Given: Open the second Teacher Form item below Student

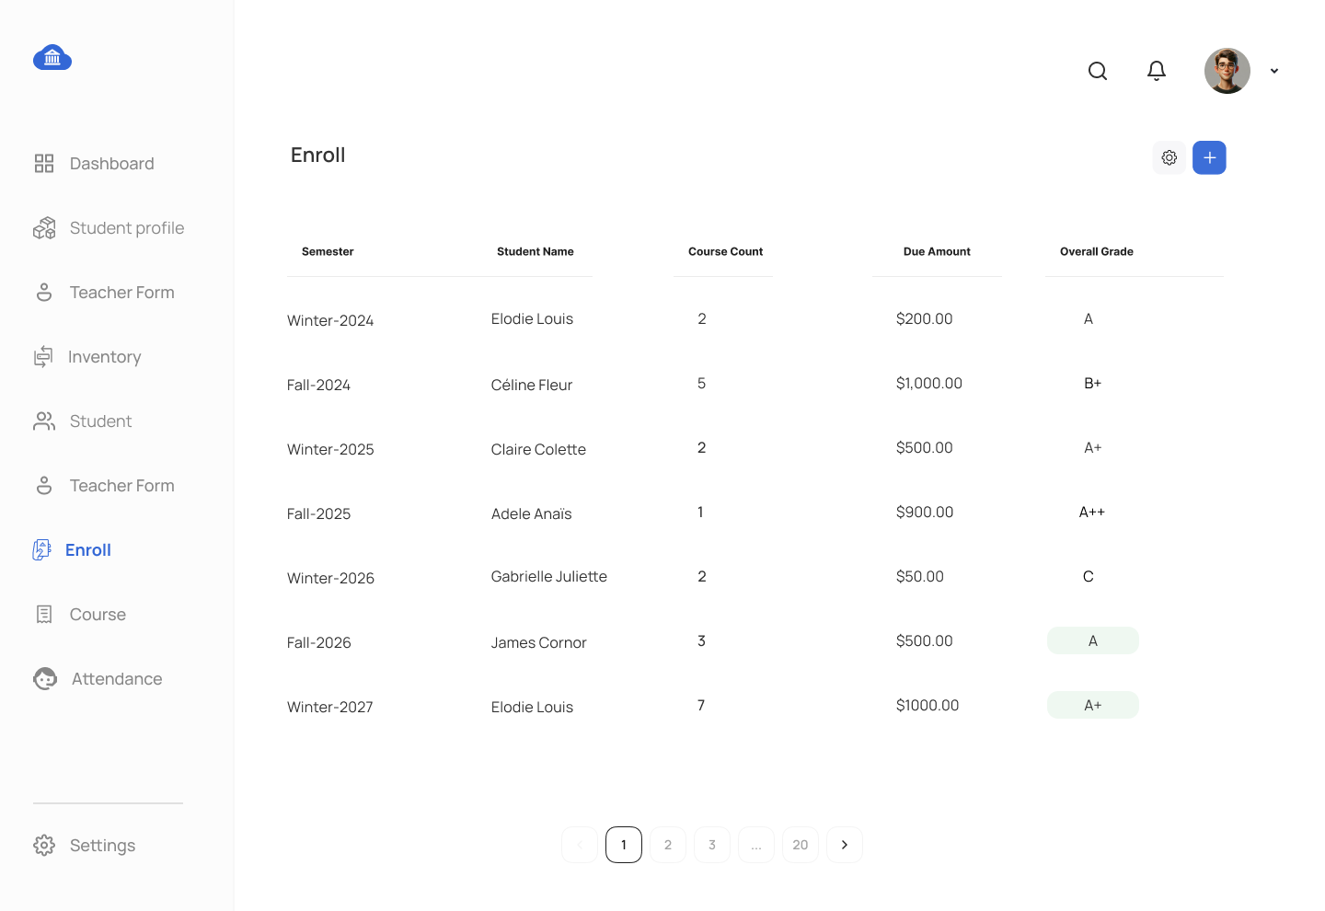Looking at the screenshot, I should coord(122,486).
